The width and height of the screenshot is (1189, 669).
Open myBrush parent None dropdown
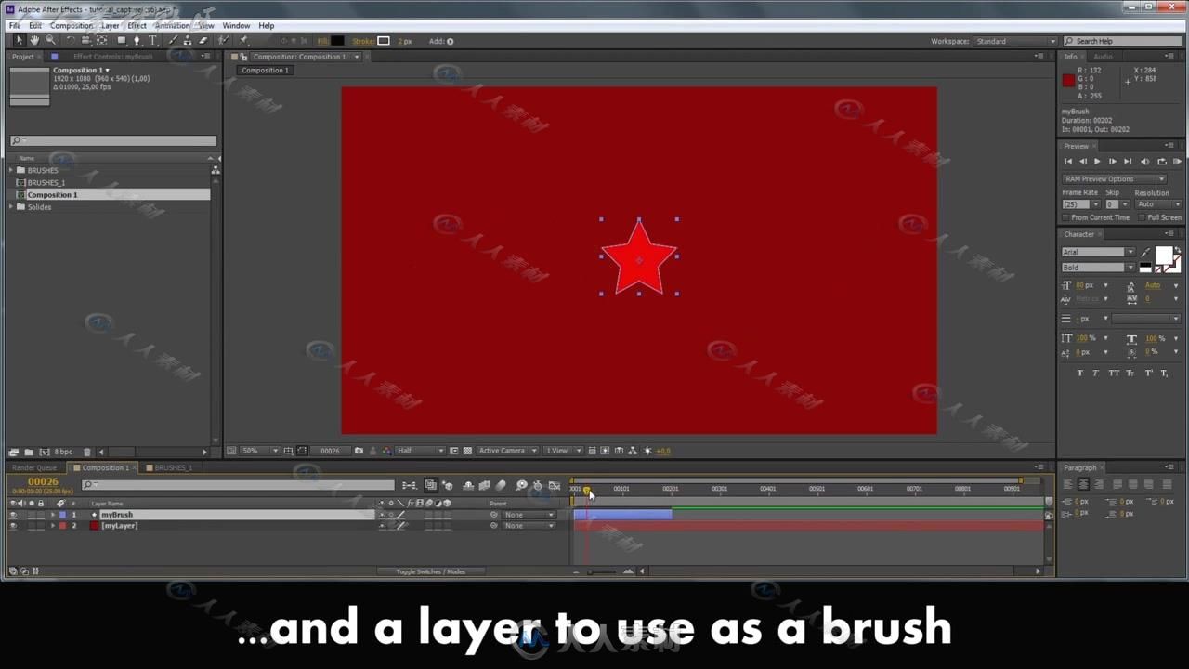(529, 515)
